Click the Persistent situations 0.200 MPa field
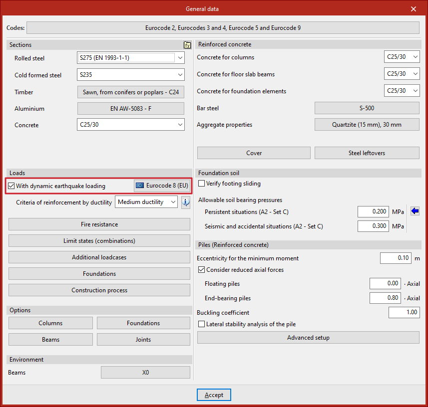The height and width of the screenshot is (407, 428). tap(373, 211)
